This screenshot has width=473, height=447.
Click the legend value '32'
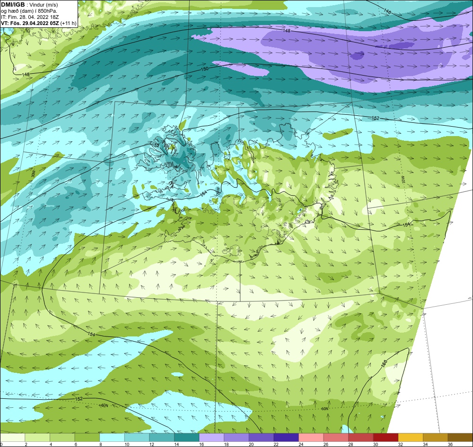click(x=400, y=444)
